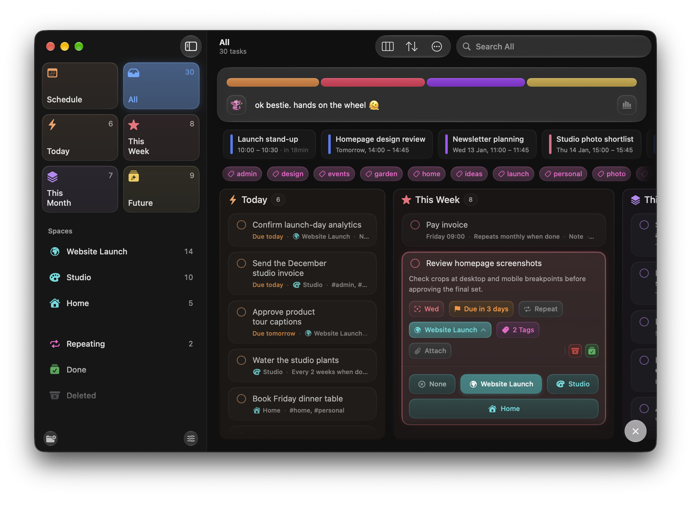Select the This Month sidebar tile

click(x=80, y=189)
